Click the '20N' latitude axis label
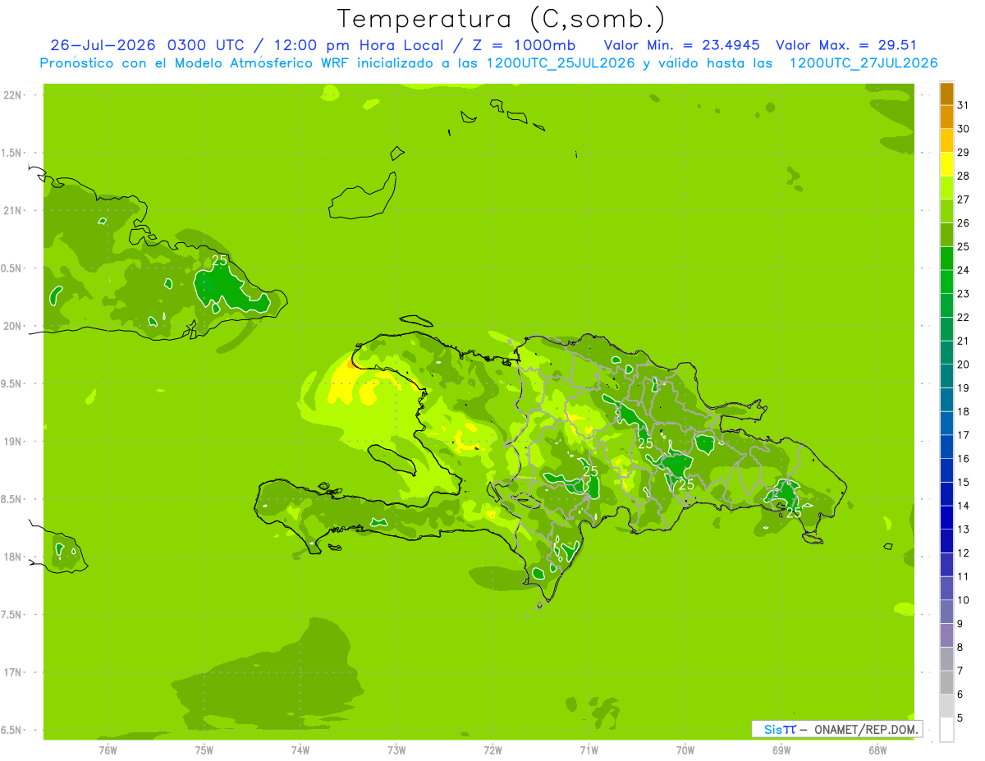This screenshot has width=985, height=761. click(x=12, y=326)
